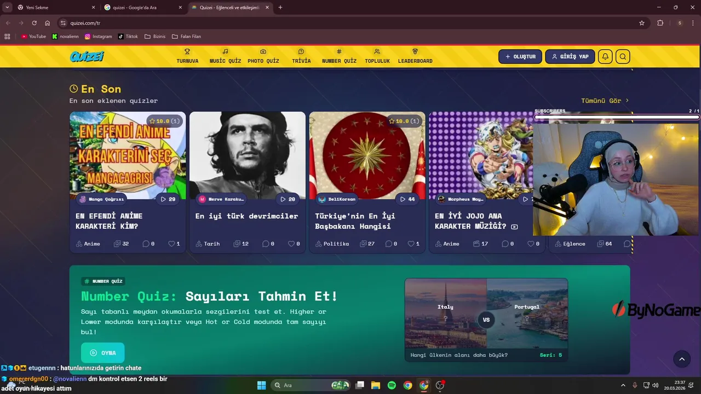Open the En Efendi Anime quiz thumbnail

pyautogui.click(x=128, y=155)
